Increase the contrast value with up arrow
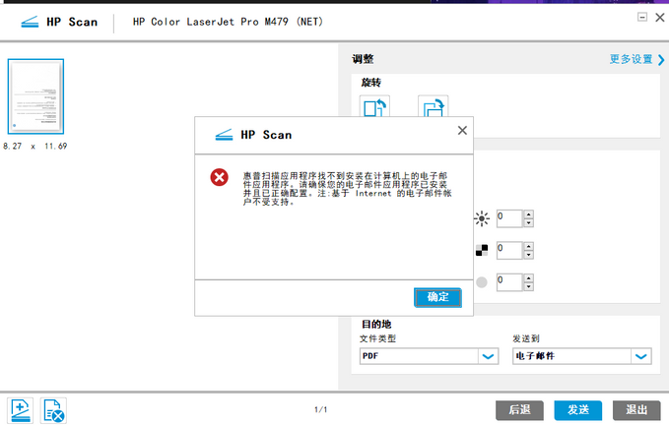The image size is (669, 425). pos(529,246)
